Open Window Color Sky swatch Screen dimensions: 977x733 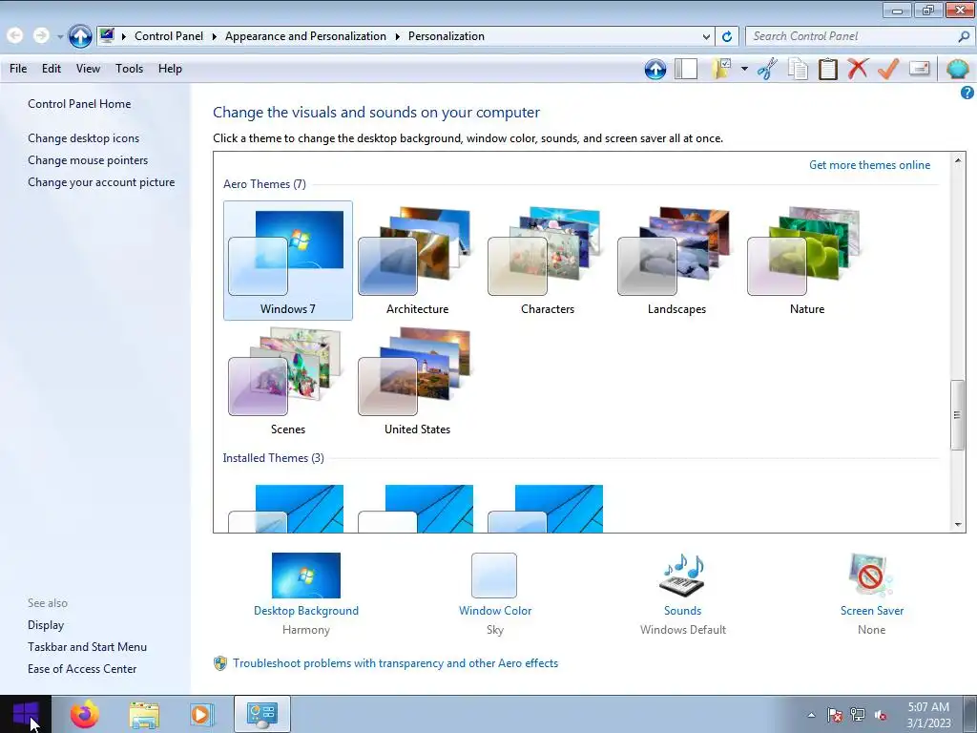[x=494, y=576]
